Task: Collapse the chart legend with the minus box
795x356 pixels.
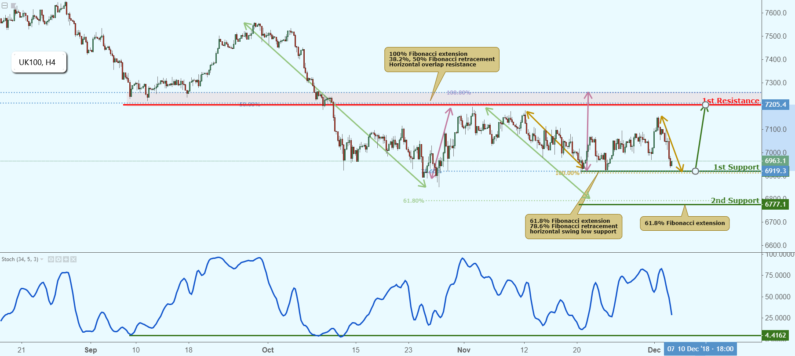Action: tap(4, 6)
